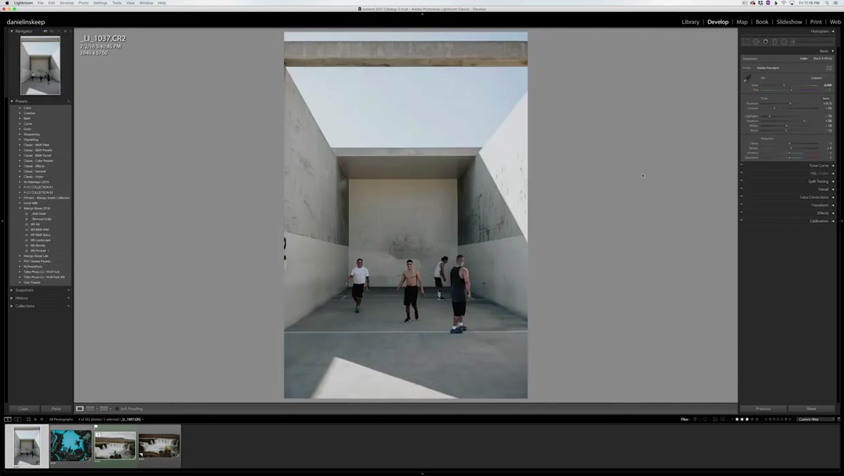Screen dimensions: 844x476
Task: Pick the White Balance eyedropper tool
Action: [x=747, y=78]
